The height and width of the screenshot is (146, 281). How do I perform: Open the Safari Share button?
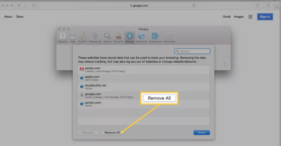point(257,6)
